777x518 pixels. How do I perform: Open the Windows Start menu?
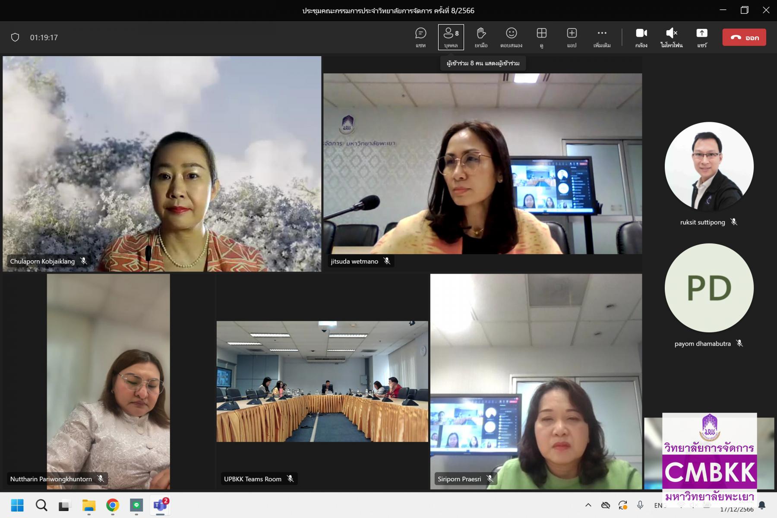pyautogui.click(x=17, y=505)
